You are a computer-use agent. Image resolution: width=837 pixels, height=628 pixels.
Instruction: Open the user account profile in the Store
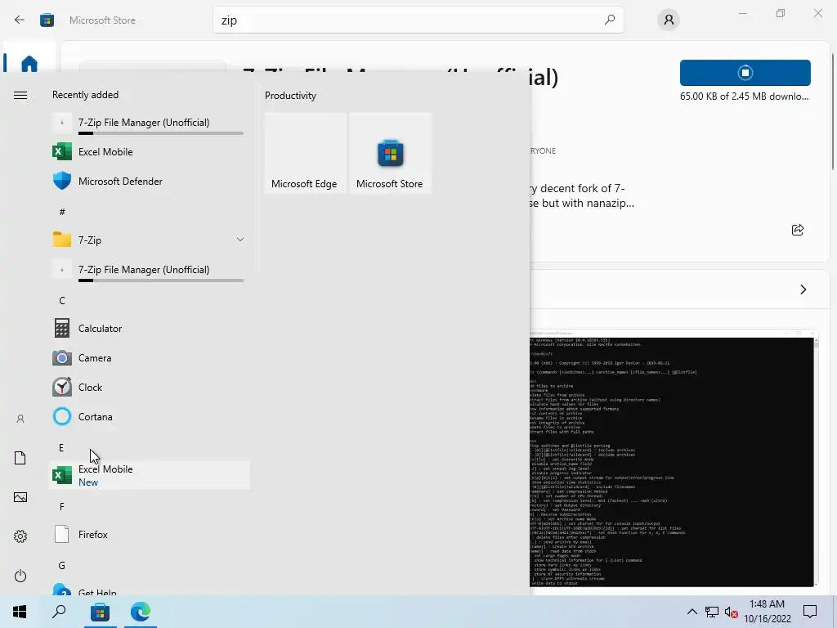tap(669, 20)
